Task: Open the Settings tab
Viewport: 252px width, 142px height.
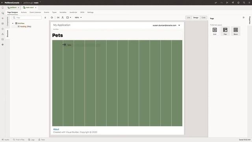Action: coord(90,12)
